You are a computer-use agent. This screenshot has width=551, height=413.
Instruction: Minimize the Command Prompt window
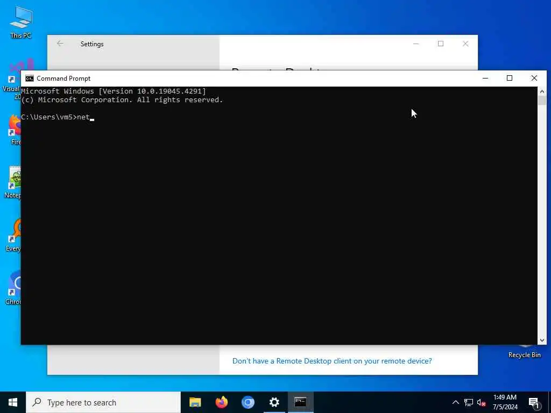(485, 78)
